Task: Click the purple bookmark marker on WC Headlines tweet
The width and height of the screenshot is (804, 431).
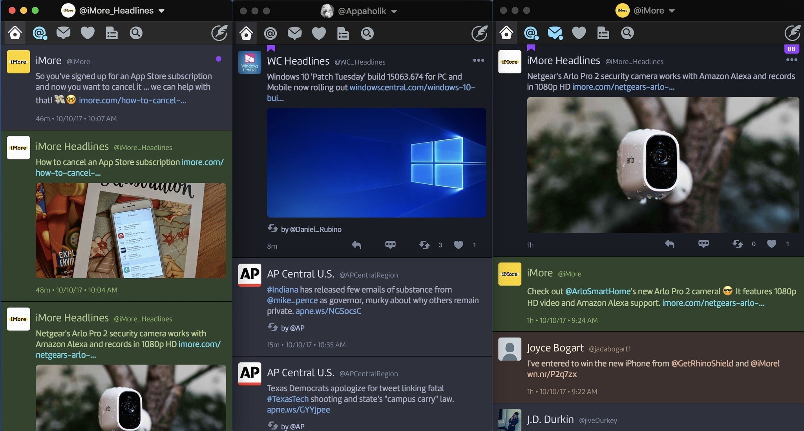Action: tap(271, 48)
